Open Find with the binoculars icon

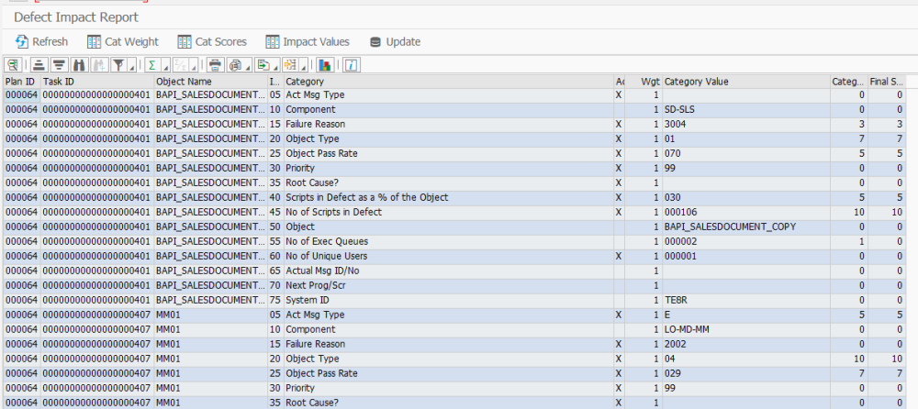tap(80, 65)
